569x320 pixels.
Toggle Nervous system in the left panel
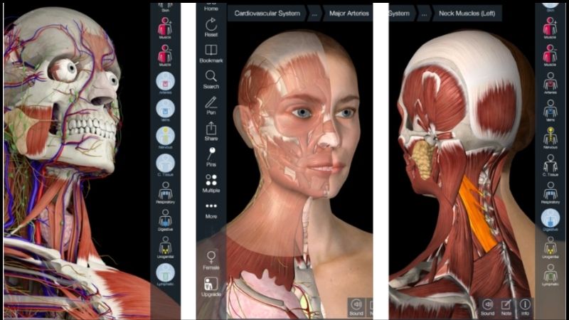(x=165, y=137)
